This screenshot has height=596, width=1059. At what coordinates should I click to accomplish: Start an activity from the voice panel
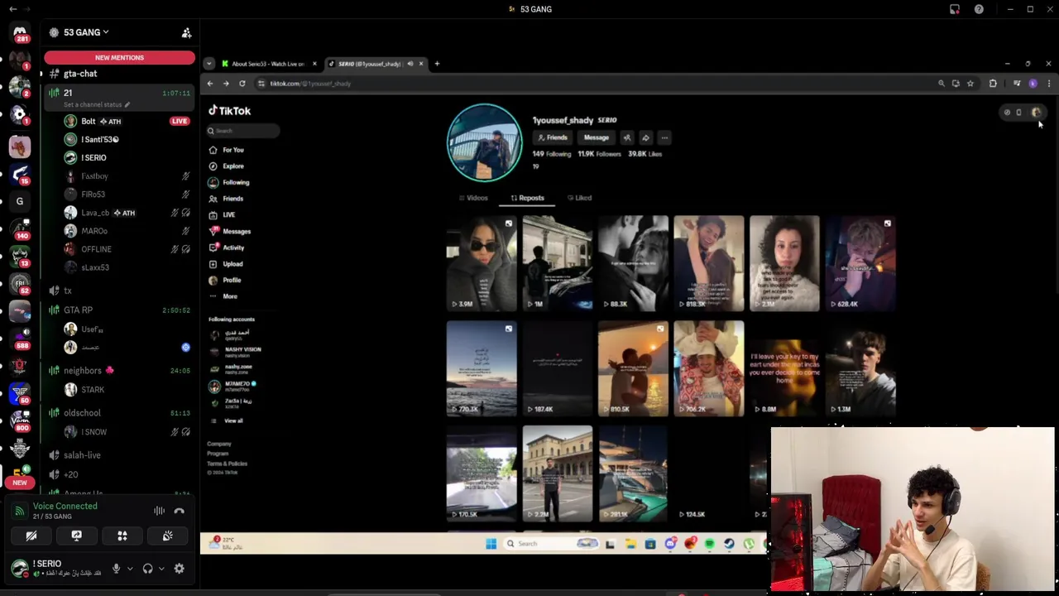click(x=122, y=536)
